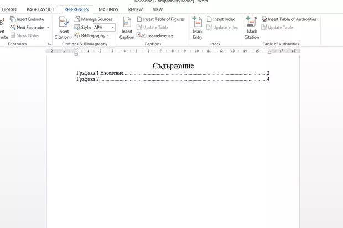Image resolution: width=343 pixels, height=228 pixels.
Task: Open Manage Sources icon
Action: [77, 19]
